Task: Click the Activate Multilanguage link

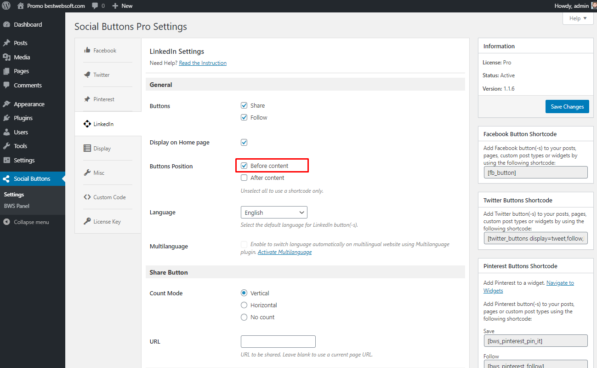Action: coord(284,252)
